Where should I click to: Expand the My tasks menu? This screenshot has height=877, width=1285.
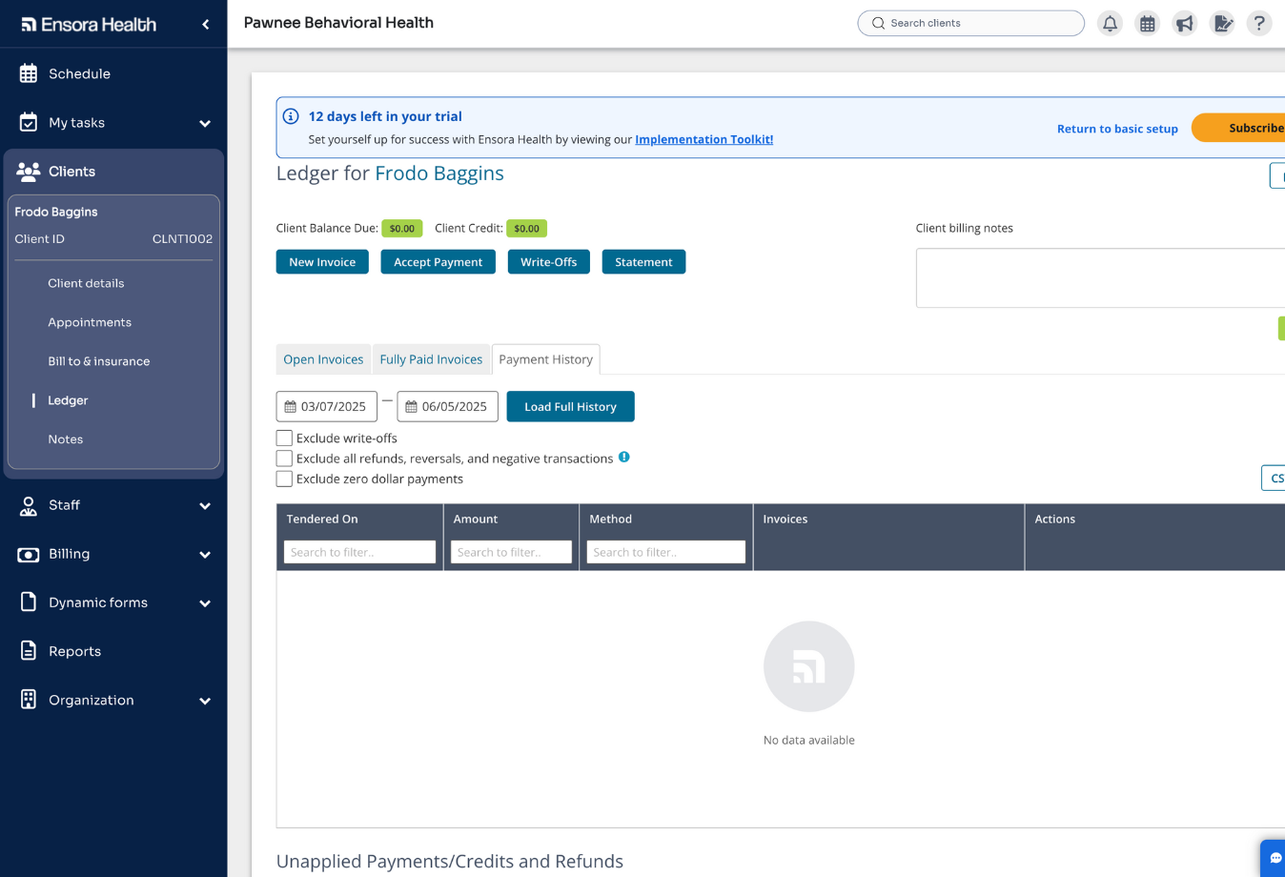coord(205,123)
